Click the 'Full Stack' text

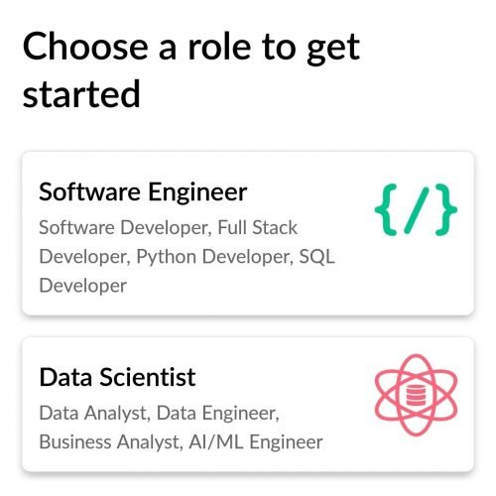click(x=258, y=228)
